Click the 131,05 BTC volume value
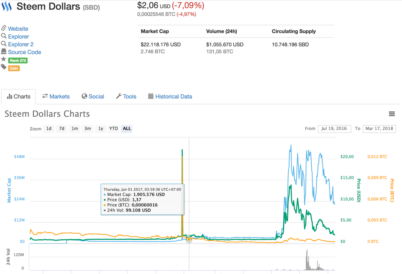The image size is (402, 274). pyautogui.click(x=220, y=51)
